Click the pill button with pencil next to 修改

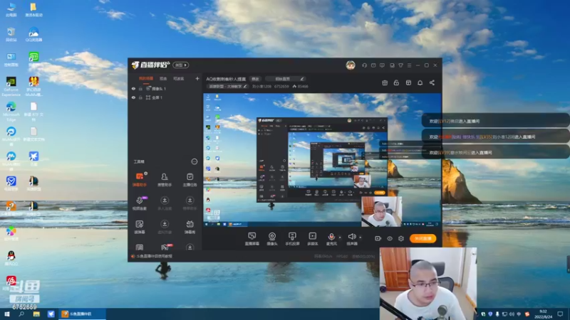coord(286,79)
